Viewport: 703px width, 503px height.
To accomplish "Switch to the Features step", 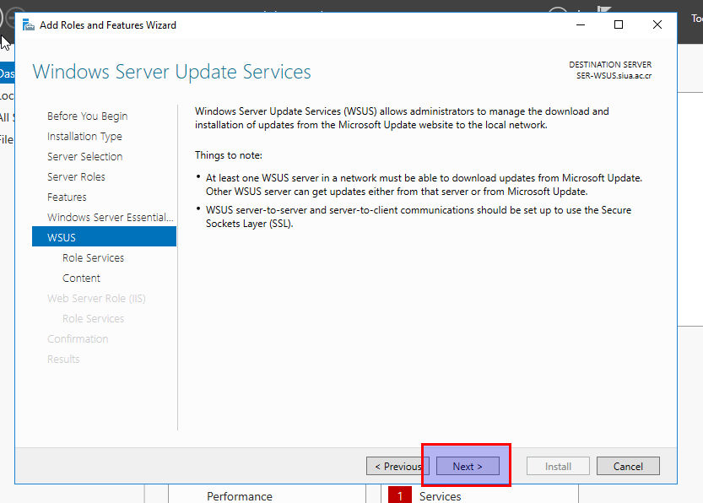I will pos(67,197).
